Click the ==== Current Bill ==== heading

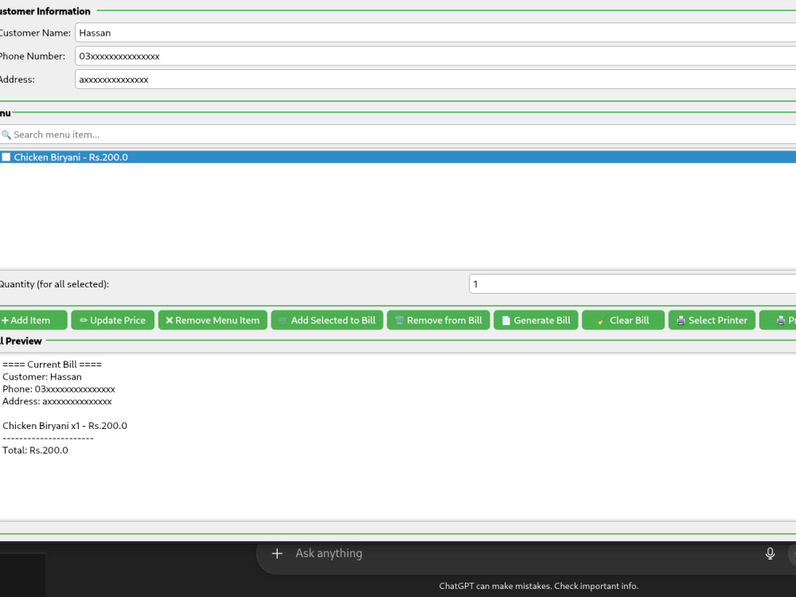click(52, 365)
